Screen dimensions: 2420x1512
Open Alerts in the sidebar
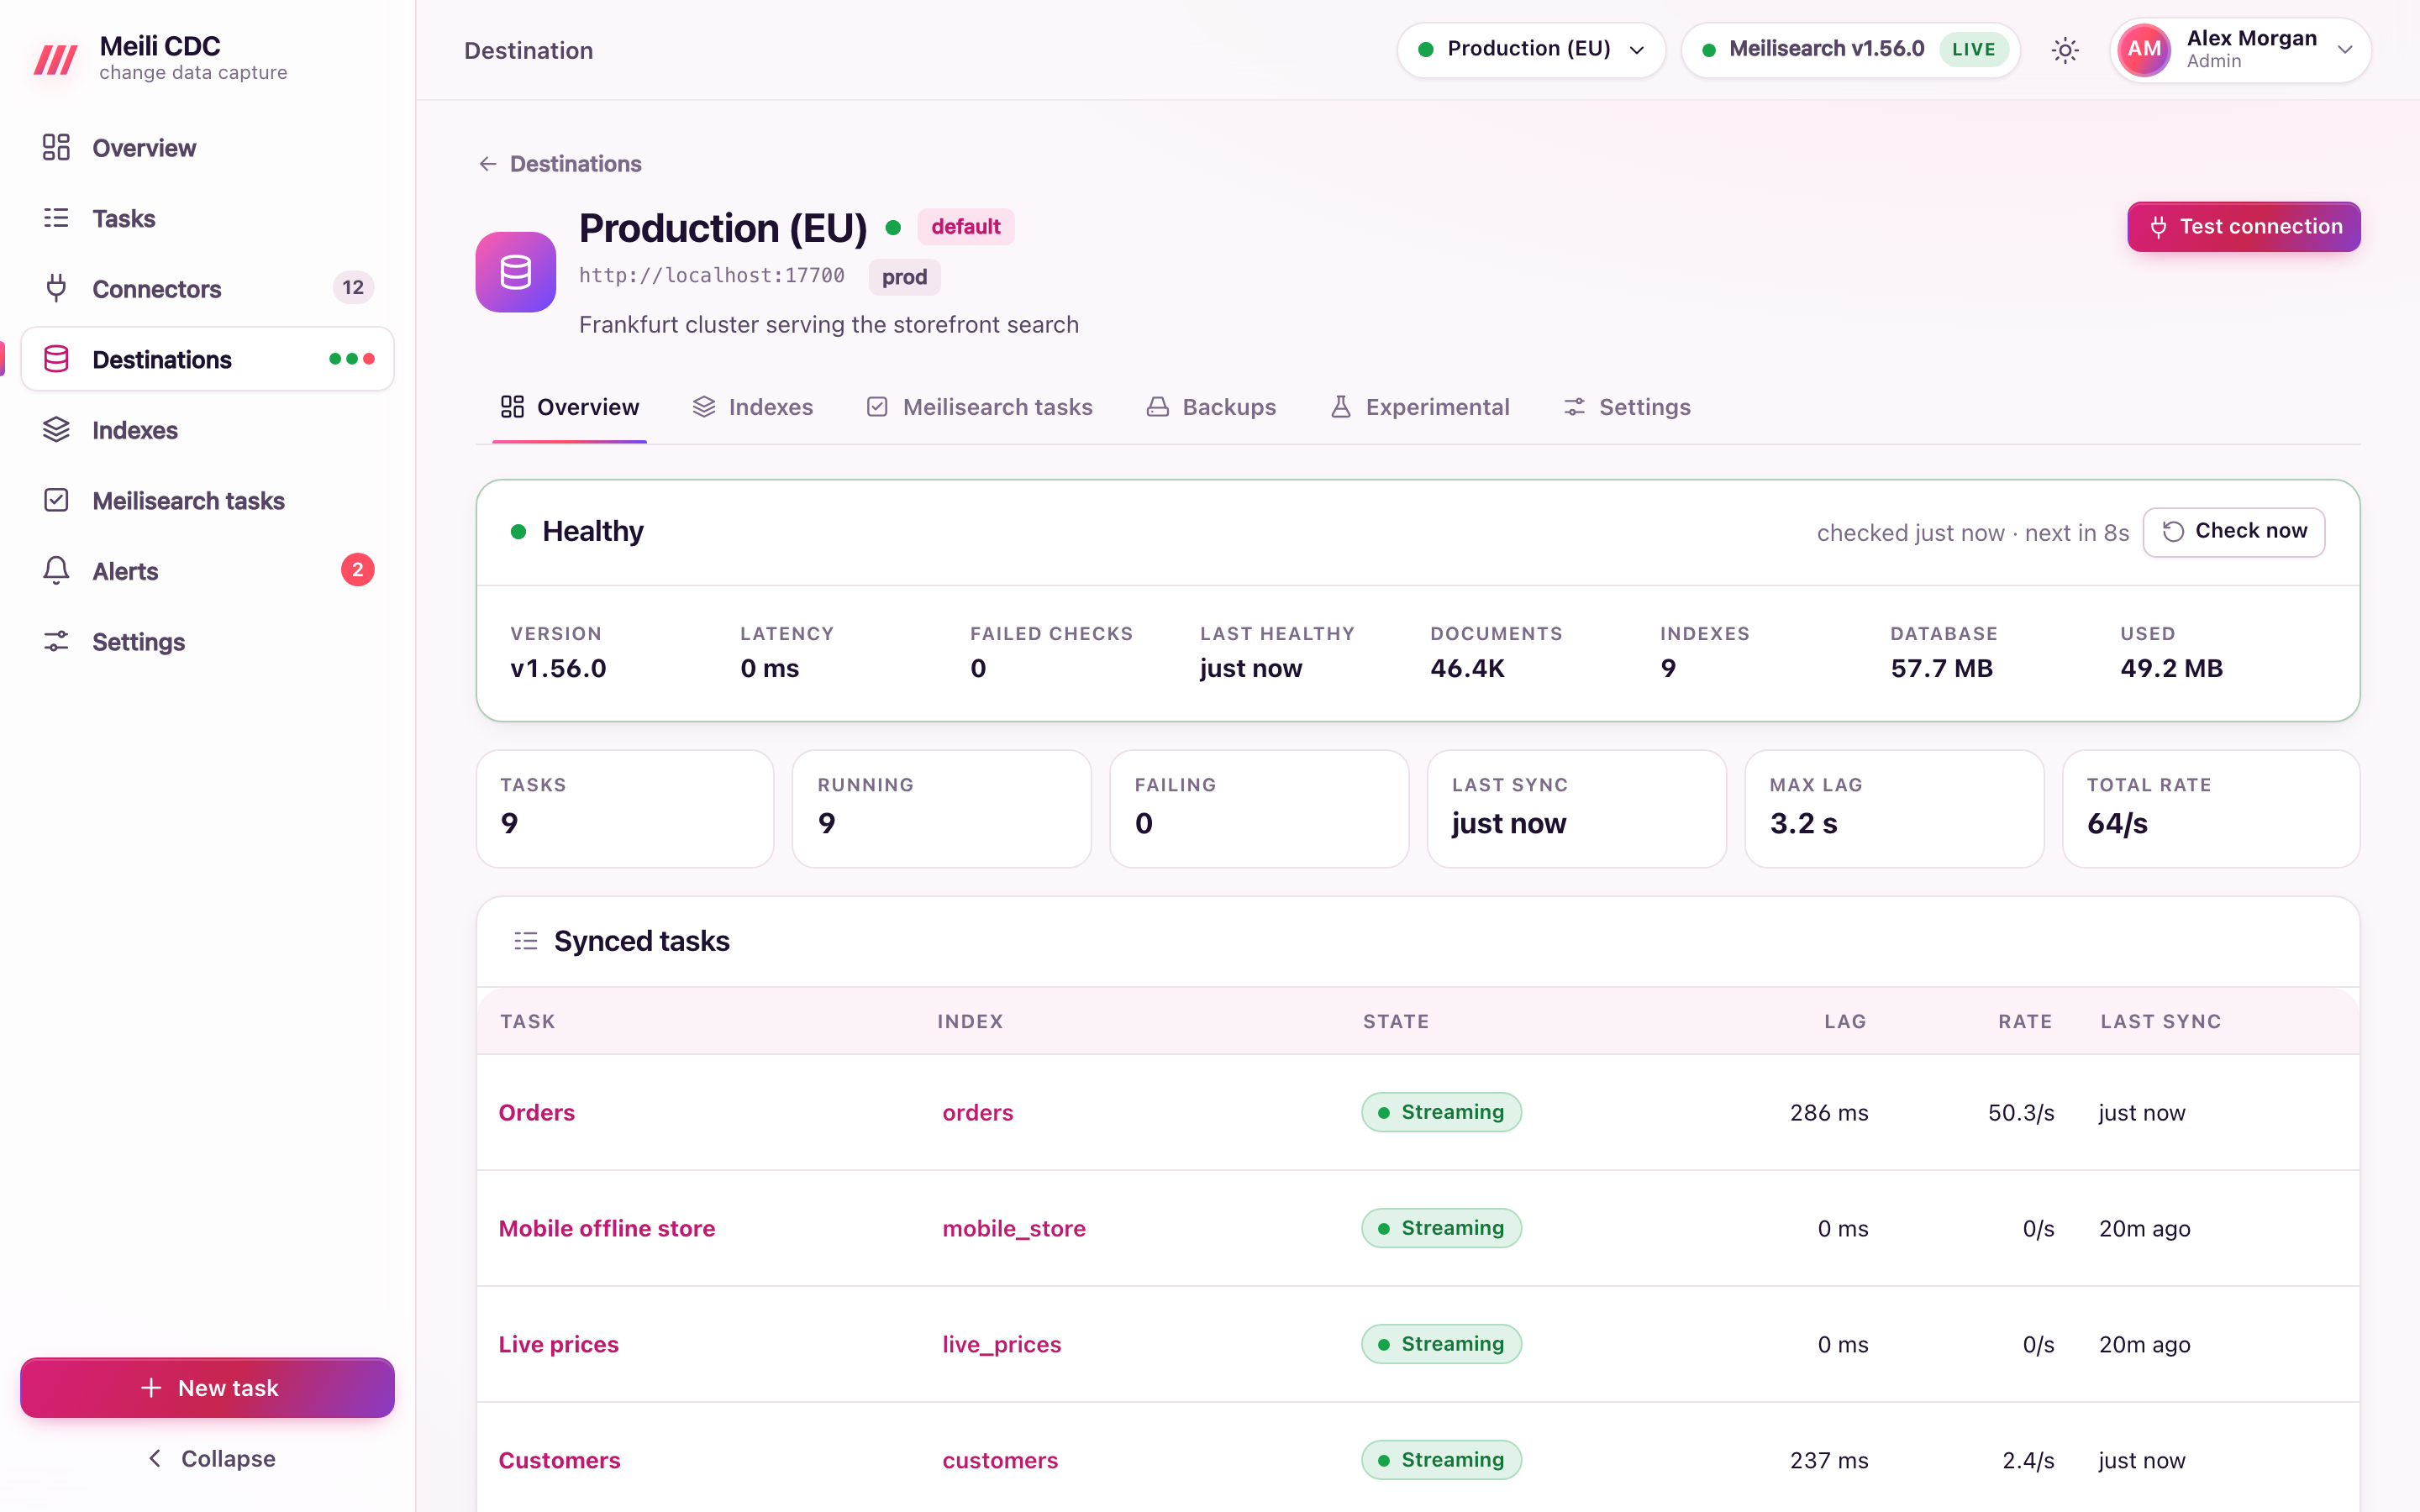click(208, 571)
